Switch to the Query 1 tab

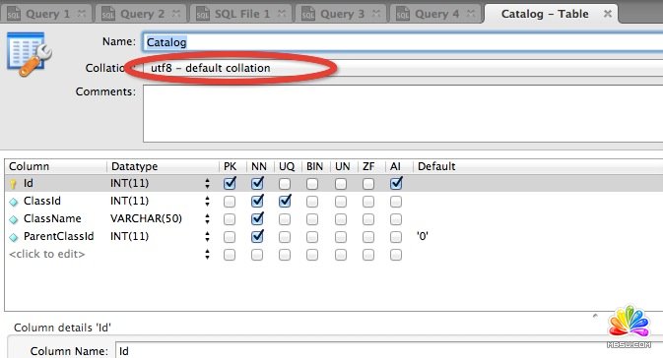[47, 14]
